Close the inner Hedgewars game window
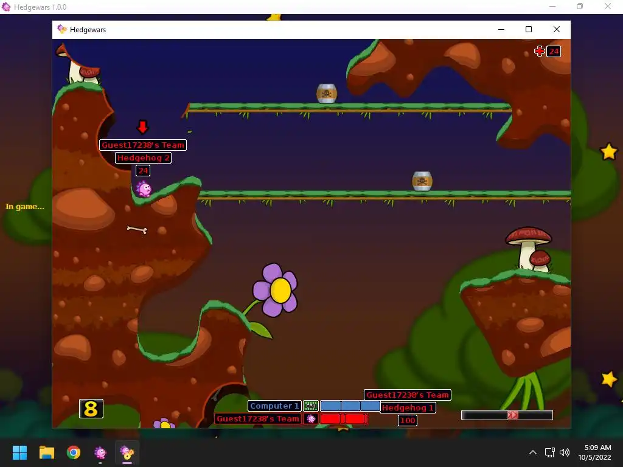Image resolution: width=623 pixels, height=467 pixels. (557, 29)
